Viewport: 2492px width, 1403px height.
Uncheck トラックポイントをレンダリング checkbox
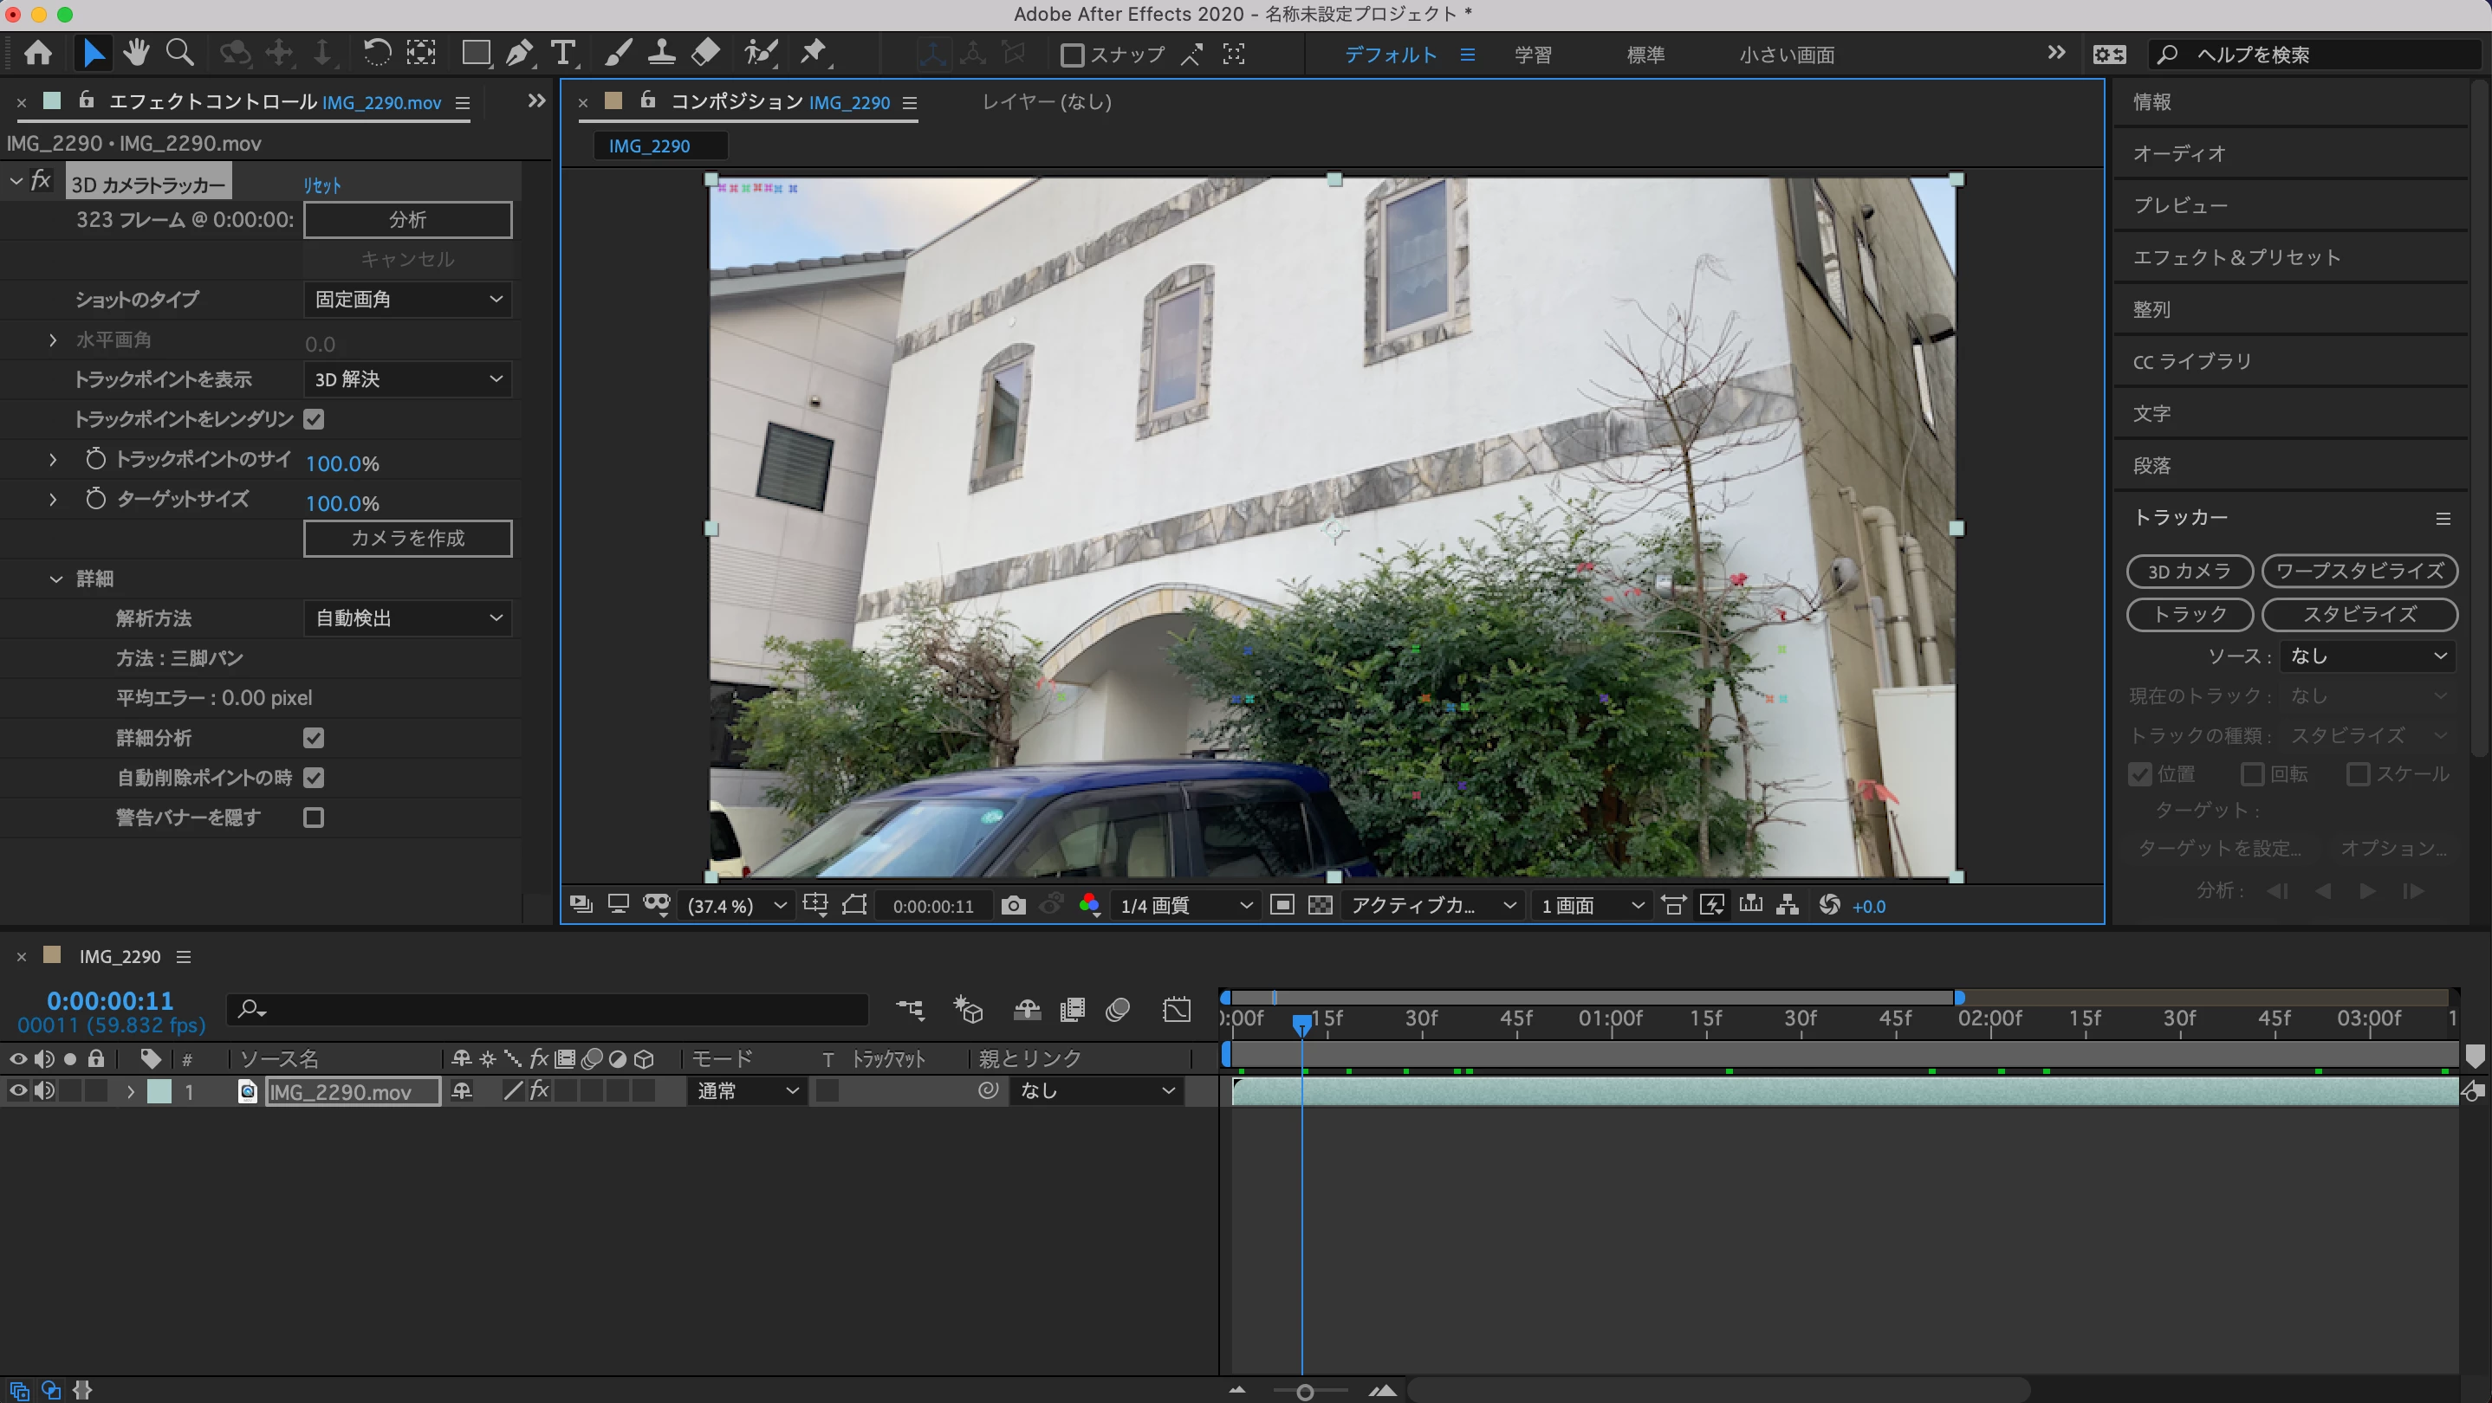point(314,418)
